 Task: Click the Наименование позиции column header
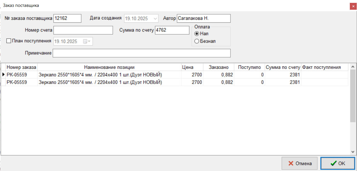click(109, 67)
